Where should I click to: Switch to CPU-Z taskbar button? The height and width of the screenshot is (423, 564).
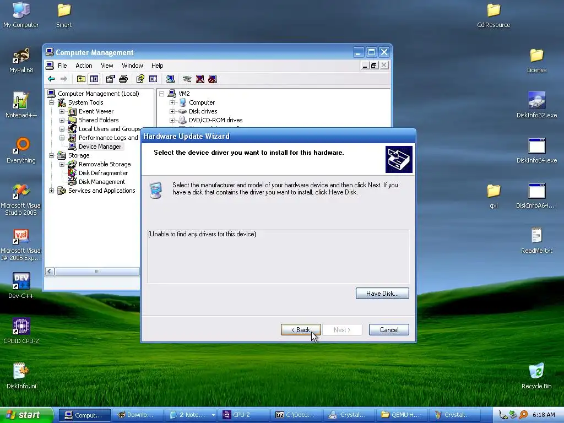245,415
